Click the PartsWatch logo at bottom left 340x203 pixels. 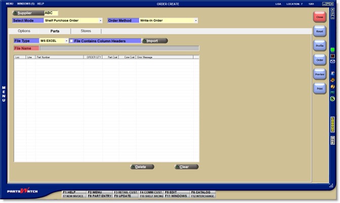19,191
